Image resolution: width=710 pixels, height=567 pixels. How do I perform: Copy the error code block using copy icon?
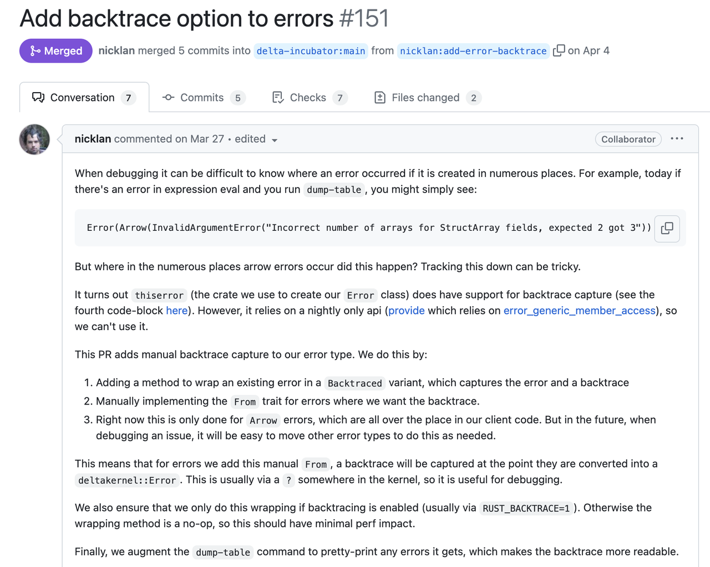point(667,228)
